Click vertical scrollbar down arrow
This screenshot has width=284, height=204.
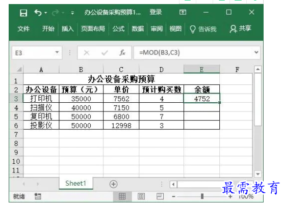[257, 174]
